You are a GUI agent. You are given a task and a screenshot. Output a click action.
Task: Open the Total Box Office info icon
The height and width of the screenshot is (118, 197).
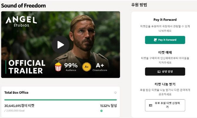(115, 93)
